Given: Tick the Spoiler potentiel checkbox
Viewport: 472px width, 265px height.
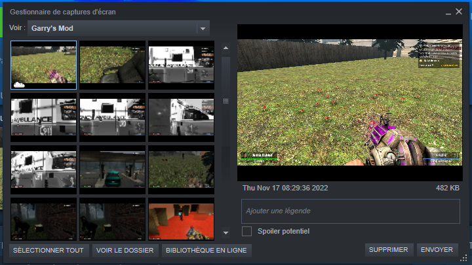Looking at the screenshot, I should click(x=247, y=232).
